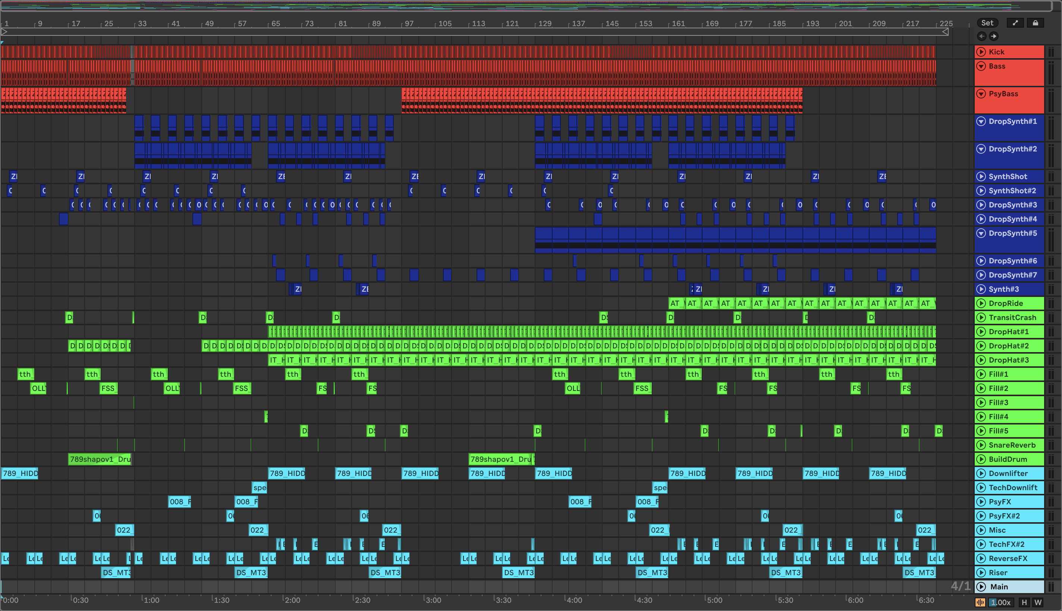Toggle the W optimize width button
1062x611 pixels.
[x=1038, y=602]
